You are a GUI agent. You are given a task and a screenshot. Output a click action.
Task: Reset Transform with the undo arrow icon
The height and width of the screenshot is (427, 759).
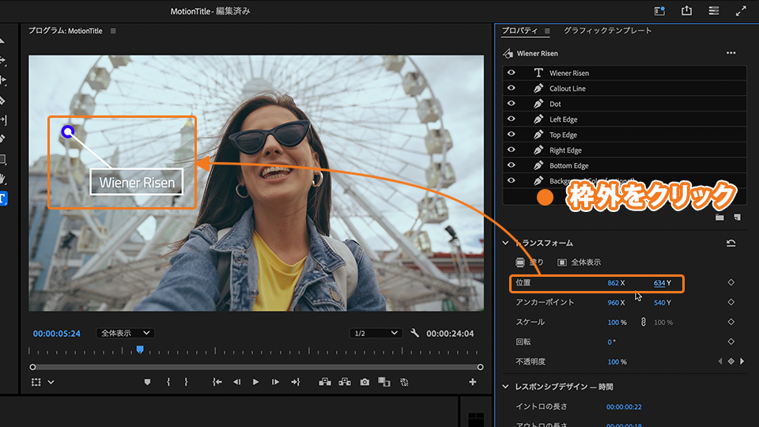pyautogui.click(x=731, y=244)
